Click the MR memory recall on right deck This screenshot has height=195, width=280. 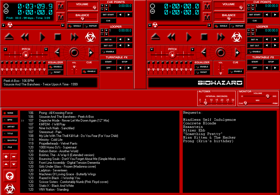click(207, 17)
